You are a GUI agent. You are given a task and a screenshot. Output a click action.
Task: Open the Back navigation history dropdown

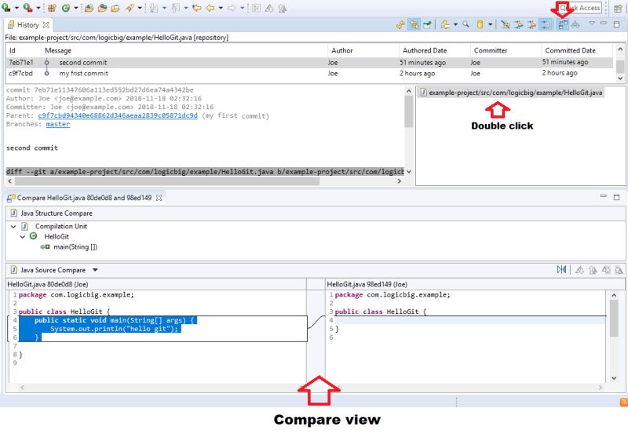pos(221,8)
